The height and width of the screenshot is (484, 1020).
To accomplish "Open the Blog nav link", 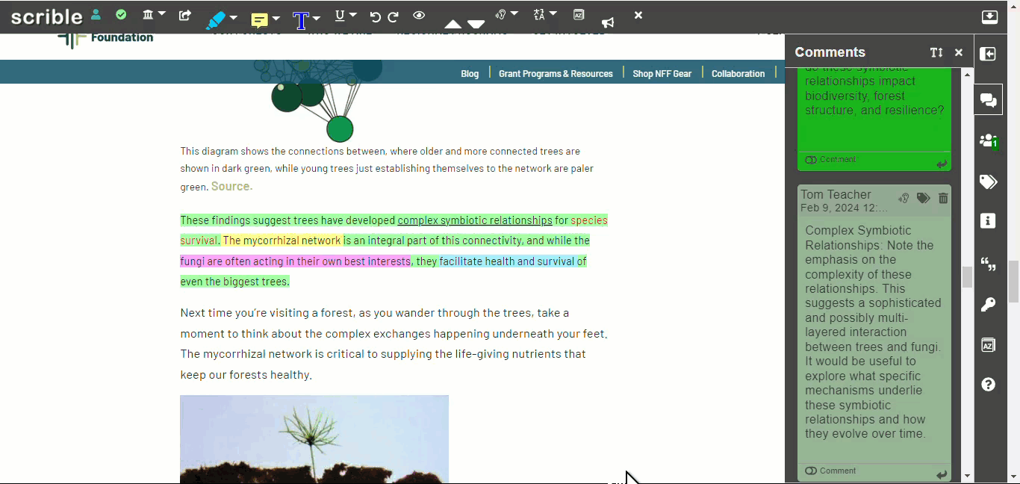I will click(470, 73).
